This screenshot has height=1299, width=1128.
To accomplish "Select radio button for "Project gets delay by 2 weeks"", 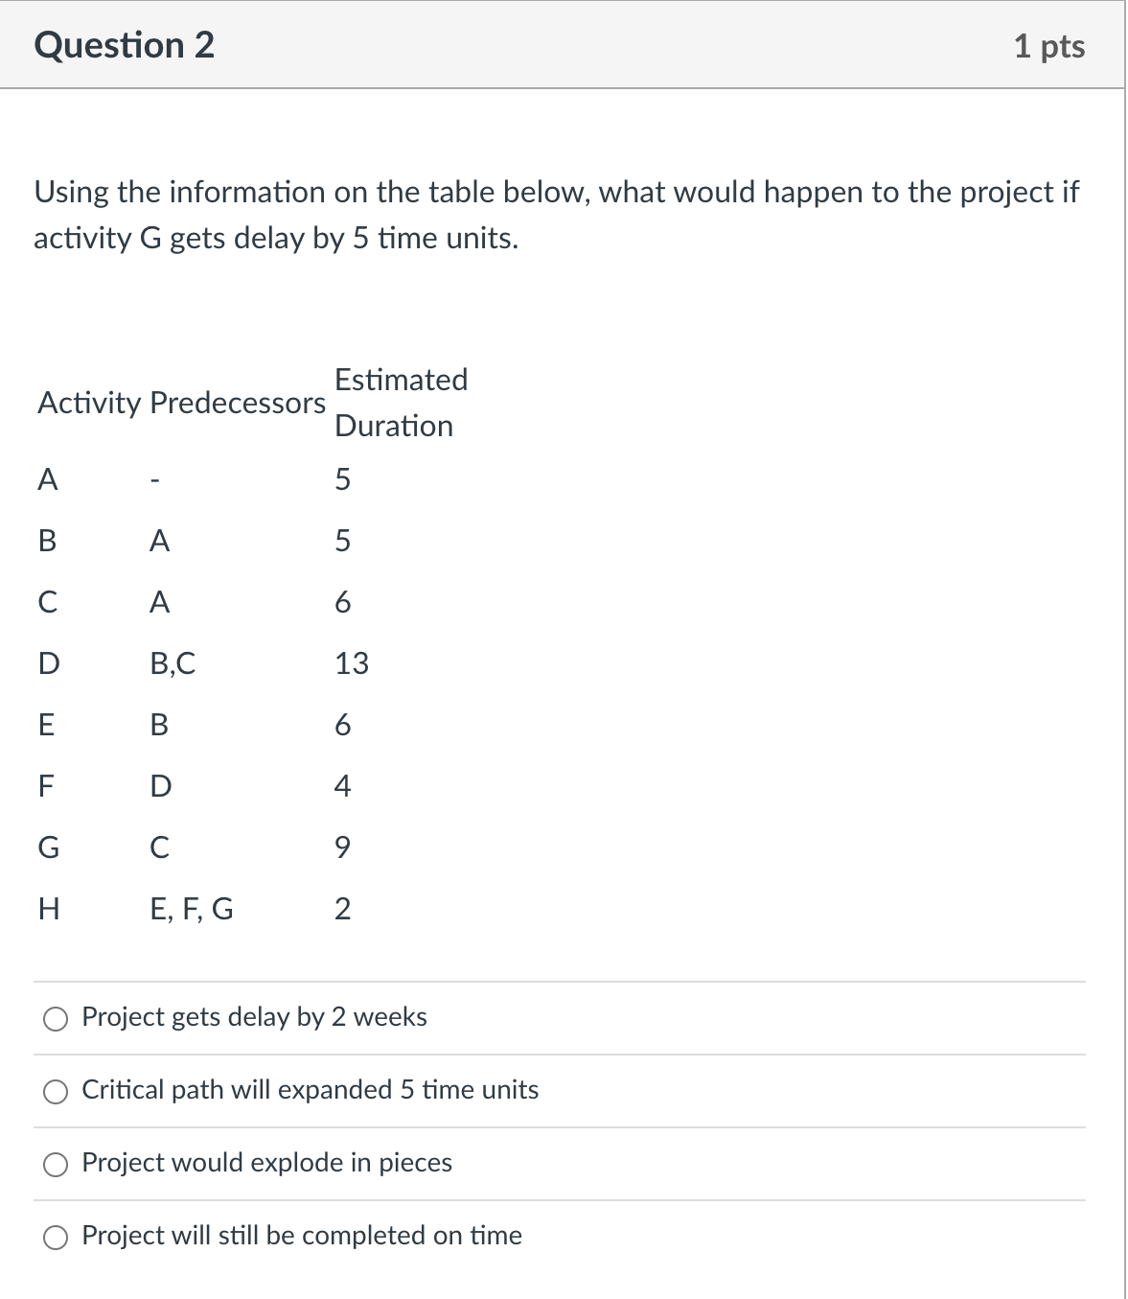I will click(55, 1019).
